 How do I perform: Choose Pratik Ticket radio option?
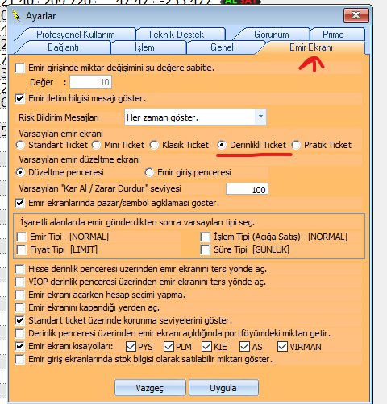[296, 145]
